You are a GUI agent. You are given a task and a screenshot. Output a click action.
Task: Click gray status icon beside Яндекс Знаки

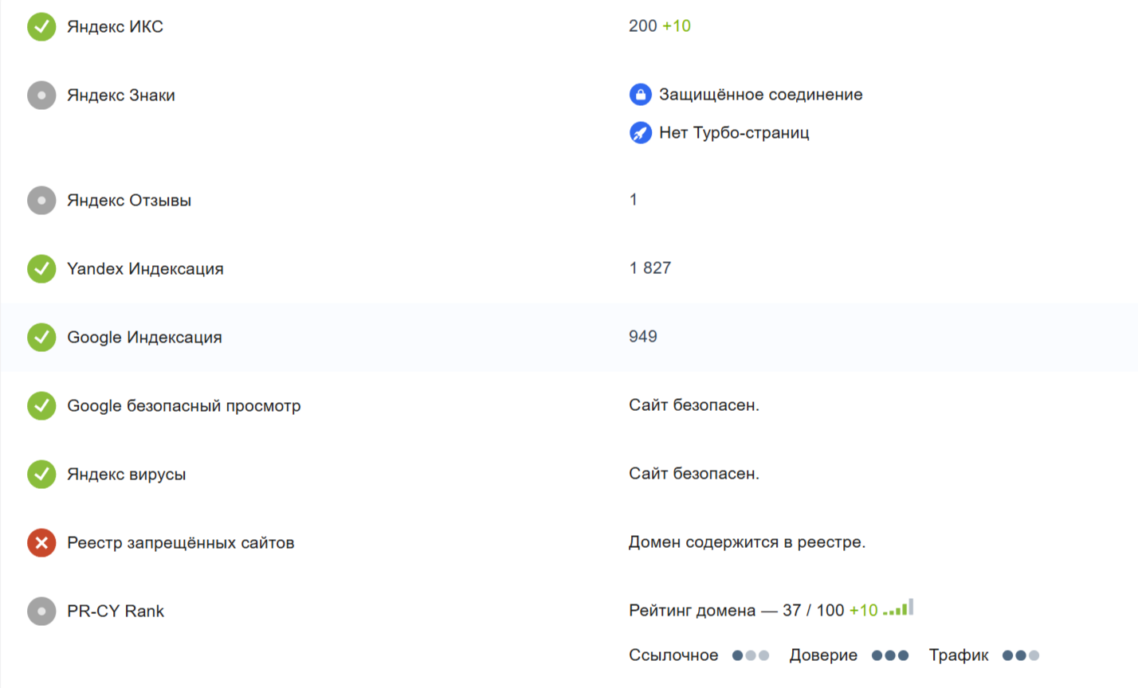coord(41,96)
